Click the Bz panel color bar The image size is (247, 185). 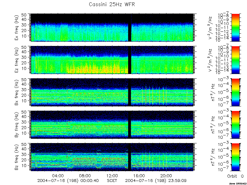point(235,157)
